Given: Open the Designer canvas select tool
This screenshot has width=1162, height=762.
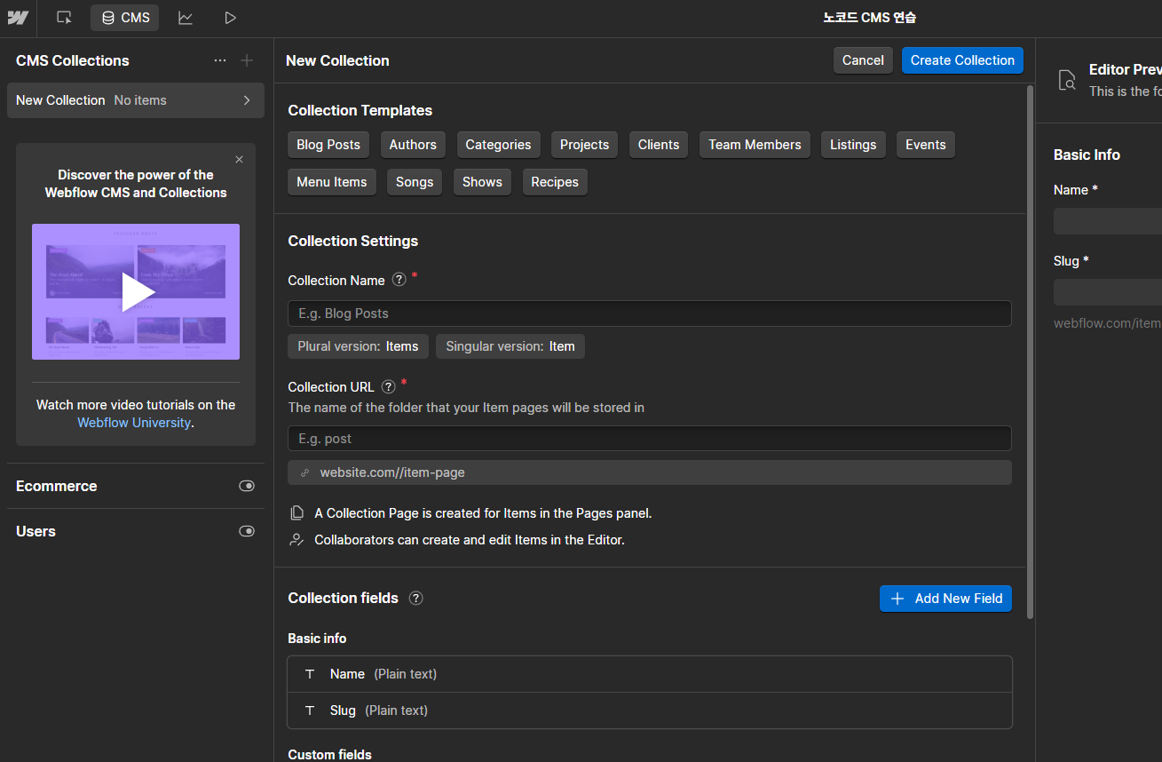Looking at the screenshot, I should pos(64,18).
